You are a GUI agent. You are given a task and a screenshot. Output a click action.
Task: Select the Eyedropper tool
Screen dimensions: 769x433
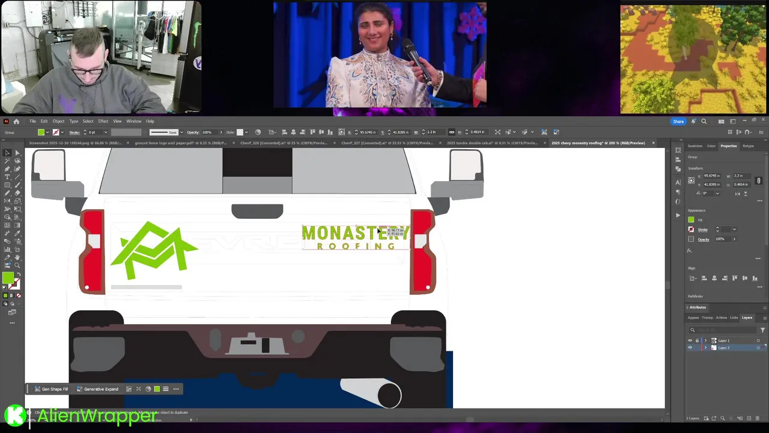coord(17,233)
